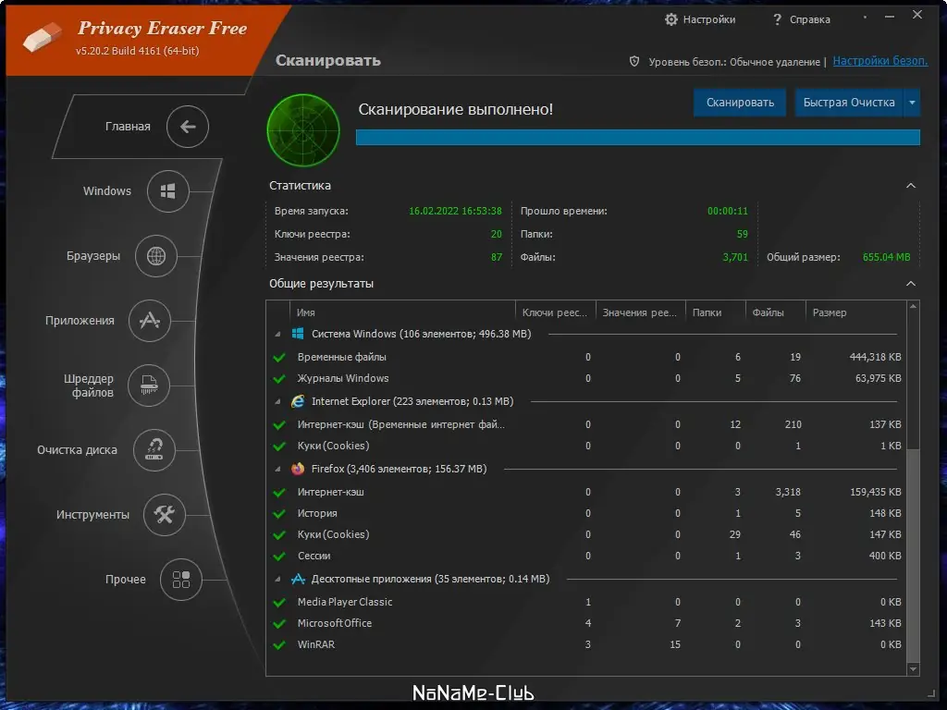Uncheck Временные файлы green checkmark
Image resolution: width=947 pixels, height=710 pixels.
point(279,358)
